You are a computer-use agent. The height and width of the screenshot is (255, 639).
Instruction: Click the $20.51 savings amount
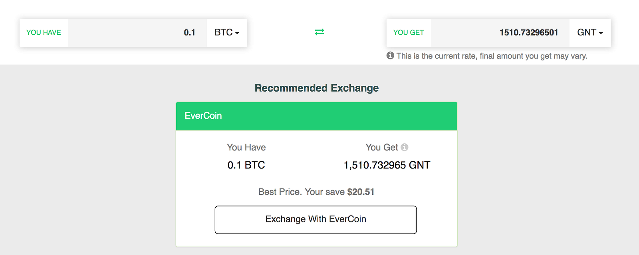(x=361, y=192)
